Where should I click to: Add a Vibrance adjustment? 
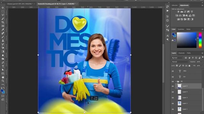pyautogui.click(x=192, y=12)
